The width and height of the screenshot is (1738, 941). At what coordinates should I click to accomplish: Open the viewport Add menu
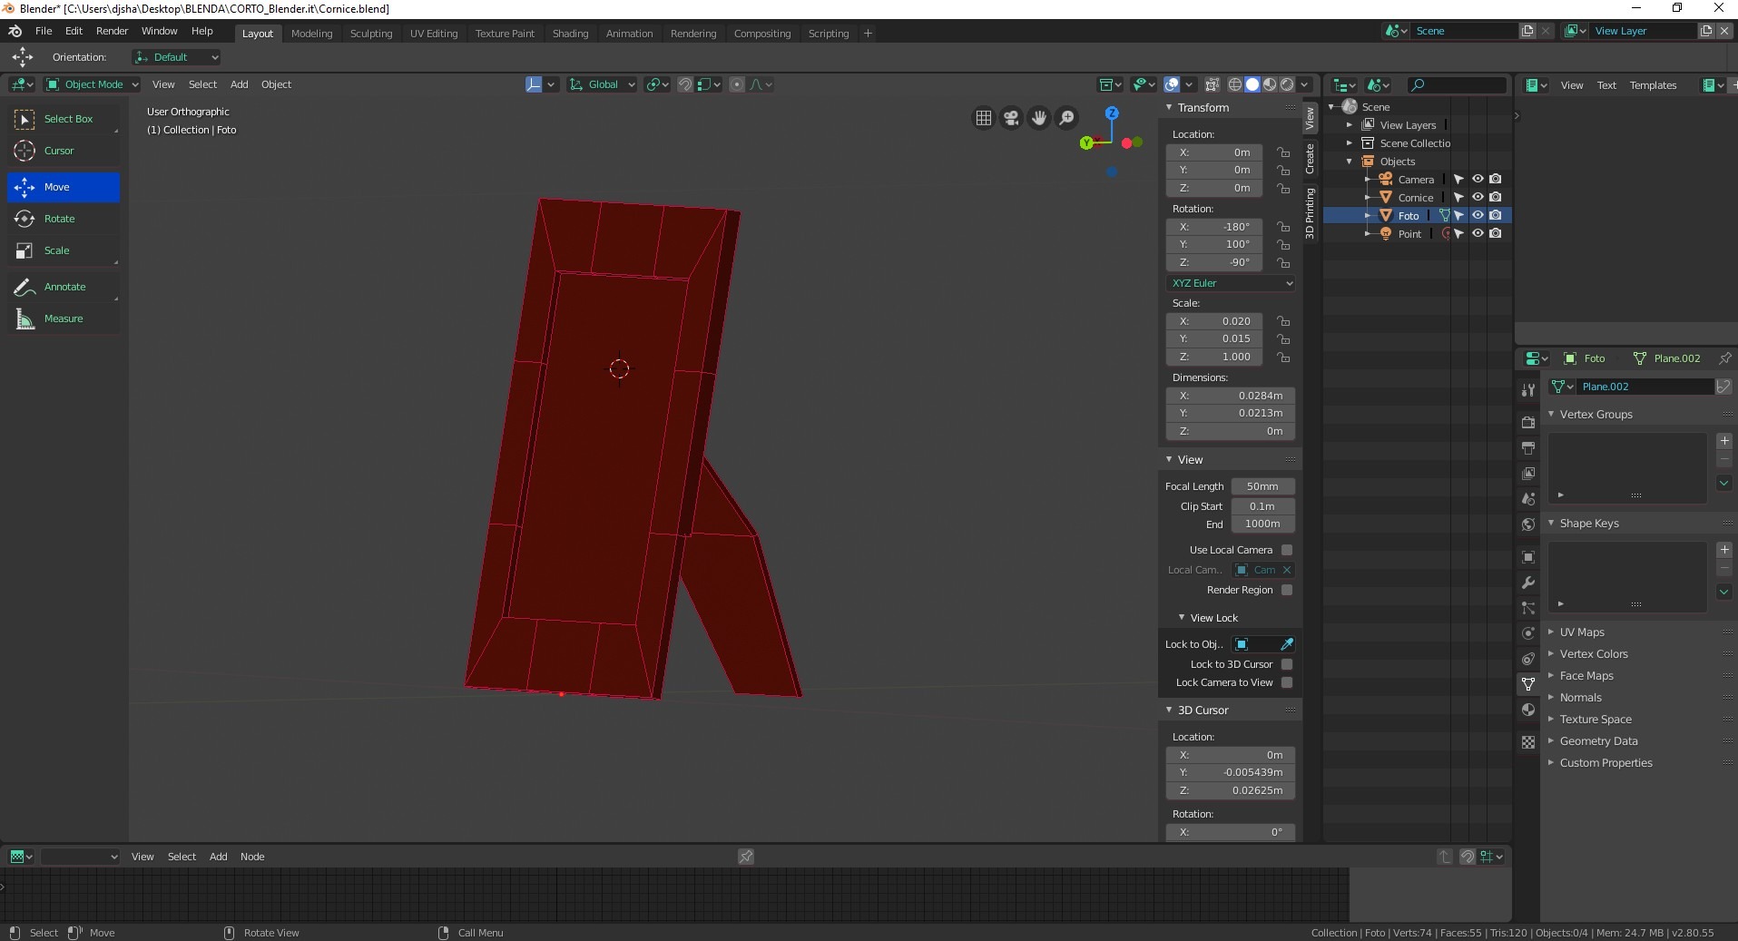240,84
